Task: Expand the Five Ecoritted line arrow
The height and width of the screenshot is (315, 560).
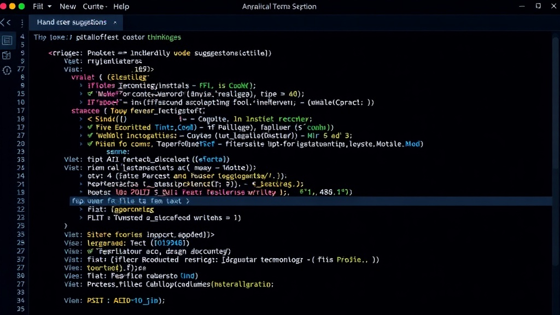Action: [x=81, y=127]
